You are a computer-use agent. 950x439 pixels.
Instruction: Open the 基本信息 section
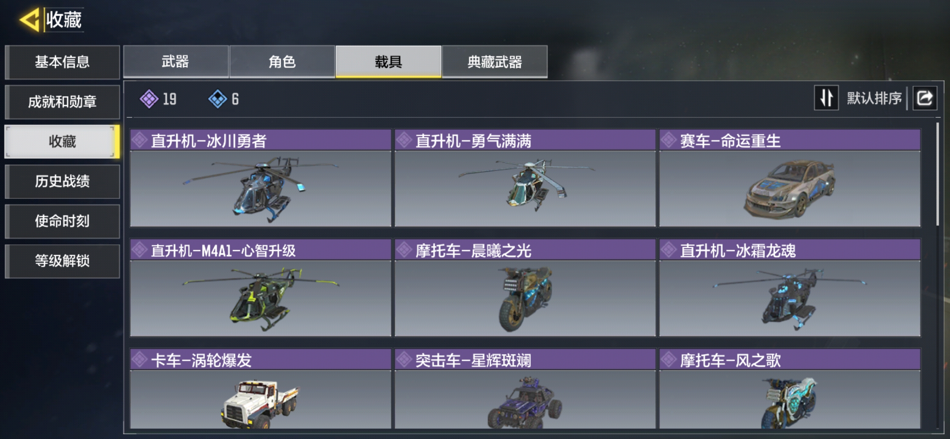point(62,62)
